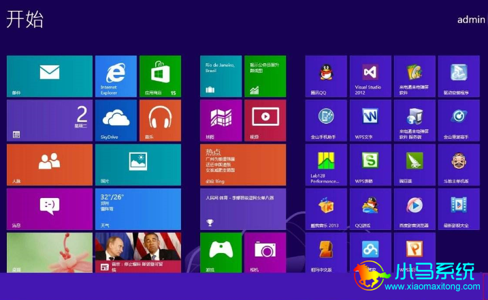Launch the 金山重装高手 tile
The image size is (488, 300).
point(459,120)
